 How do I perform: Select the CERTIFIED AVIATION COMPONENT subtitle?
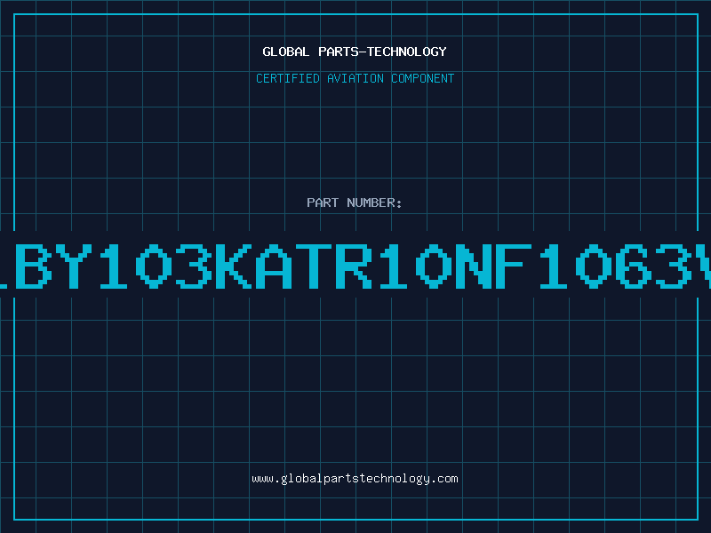pyautogui.click(x=355, y=78)
